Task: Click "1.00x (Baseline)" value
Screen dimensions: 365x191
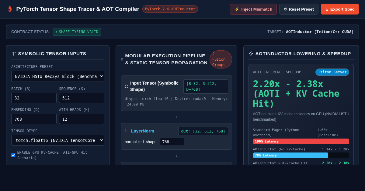Action: tap(328, 132)
